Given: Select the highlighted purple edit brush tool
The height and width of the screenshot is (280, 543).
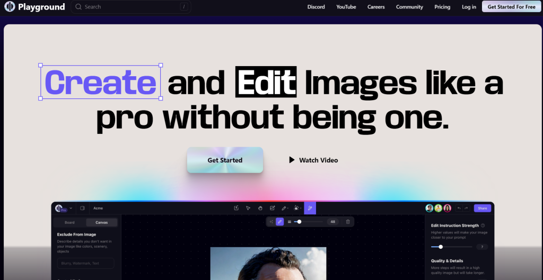Looking at the screenshot, I should pos(310,208).
